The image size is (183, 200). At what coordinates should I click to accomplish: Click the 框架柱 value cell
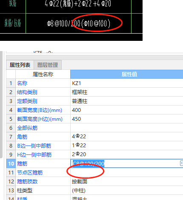[x=127, y=92]
